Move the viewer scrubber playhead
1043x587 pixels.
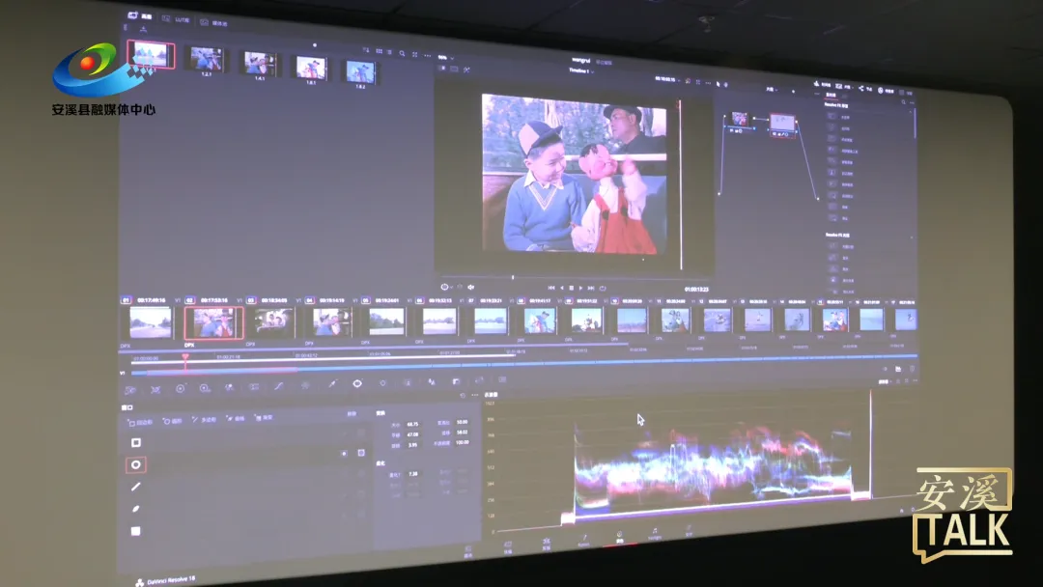[512, 277]
